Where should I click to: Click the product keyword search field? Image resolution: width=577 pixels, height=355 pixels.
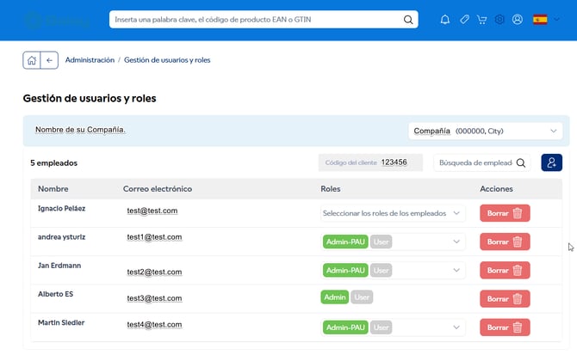point(254,19)
